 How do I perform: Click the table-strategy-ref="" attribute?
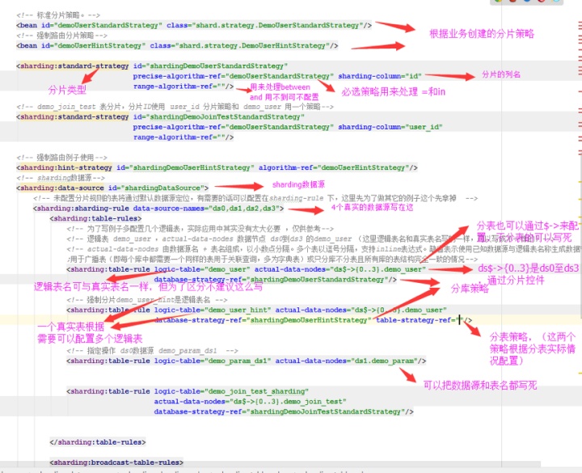click(x=420, y=320)
